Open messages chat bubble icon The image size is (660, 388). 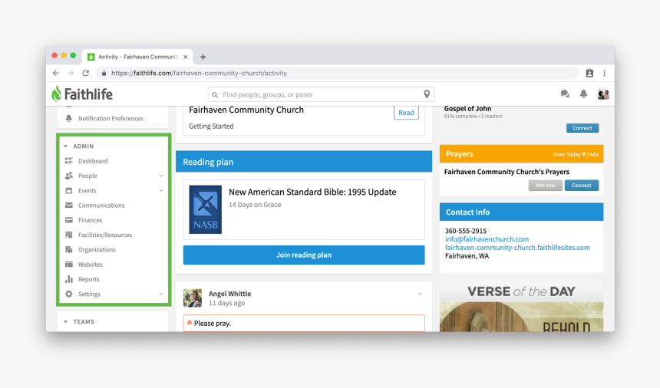[565, 94]
